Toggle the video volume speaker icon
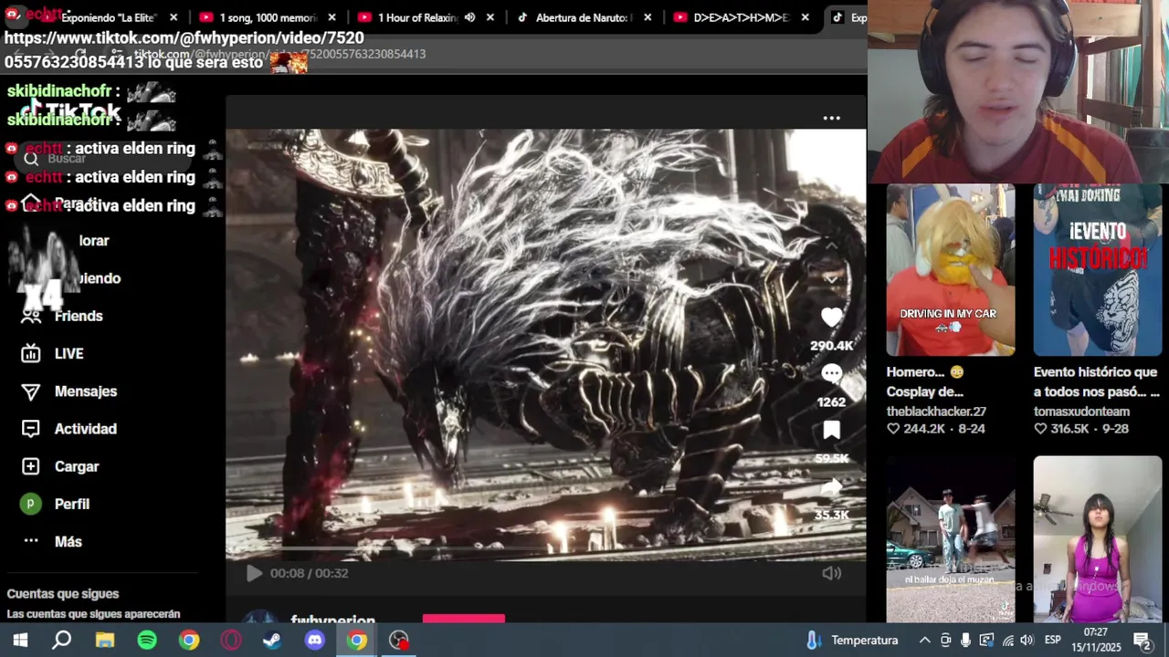 coord(831,573)
